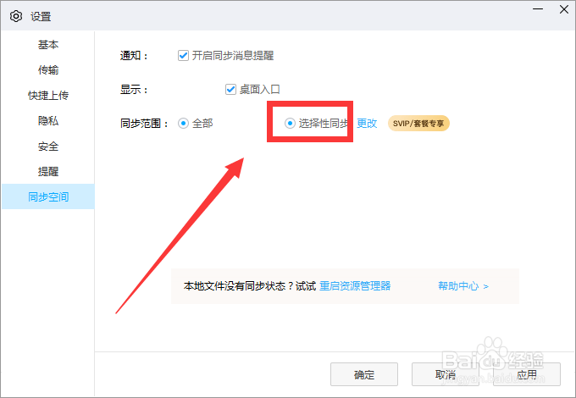Screen dimensions: 576x398
Task: Click the settings gear icon in title bar
Action: [x=16, y=16]
